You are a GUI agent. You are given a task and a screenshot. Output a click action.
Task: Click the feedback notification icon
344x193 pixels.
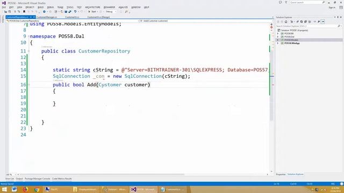pos(280,2)
